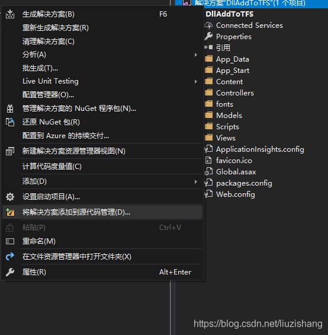Open 配置管理器(O)...

pos(102,95)
